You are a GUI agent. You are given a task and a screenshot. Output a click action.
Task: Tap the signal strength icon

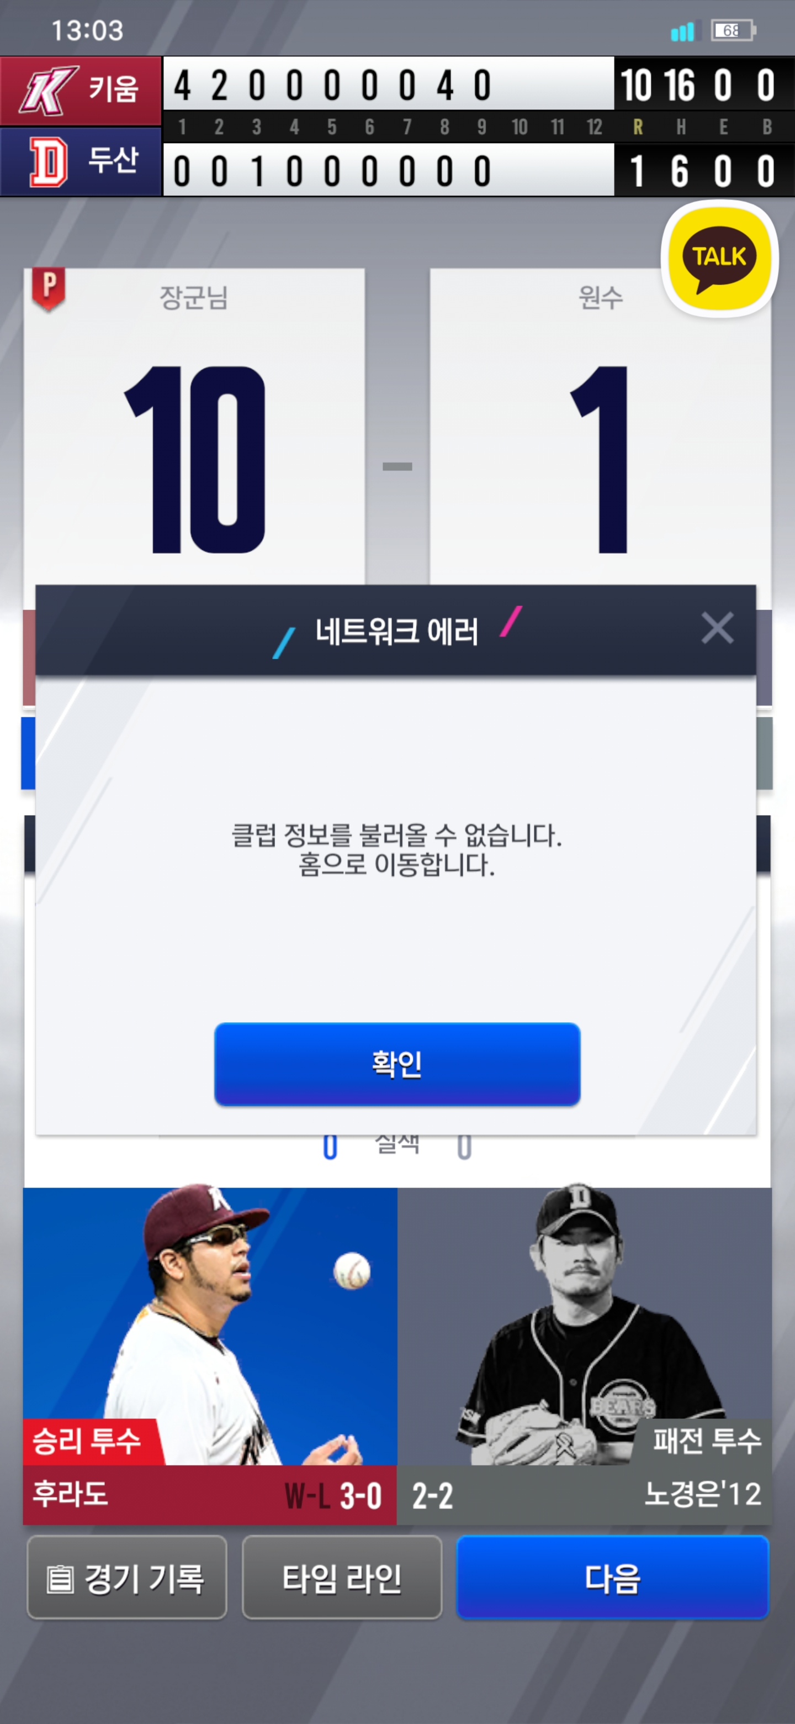(682, 31)
